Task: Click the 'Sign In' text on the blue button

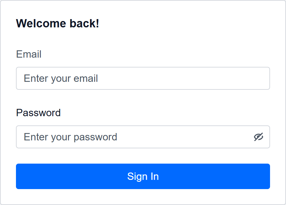Action: click(143, 176)
